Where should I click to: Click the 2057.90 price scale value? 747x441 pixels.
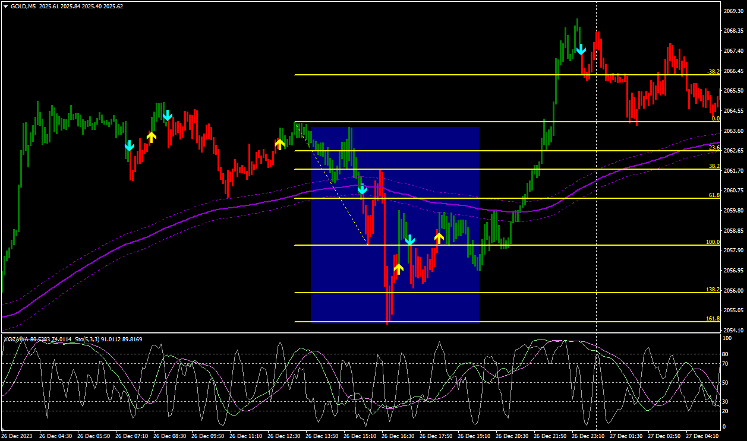(x=733, y=250)
